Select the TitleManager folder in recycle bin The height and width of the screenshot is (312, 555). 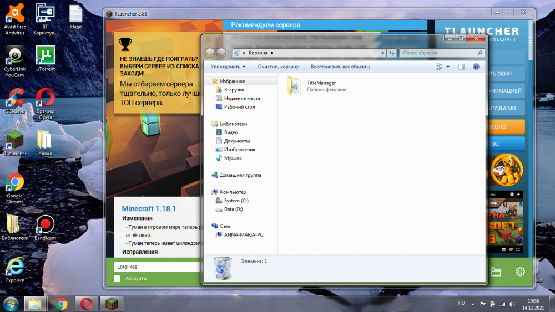(317, 86)
